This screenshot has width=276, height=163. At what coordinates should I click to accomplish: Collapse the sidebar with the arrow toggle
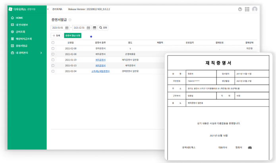[48, 9]
